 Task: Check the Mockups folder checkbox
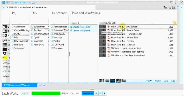coord(52,37)
